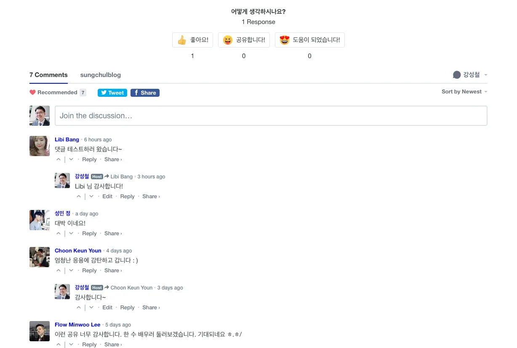Click the thumbs-up 좋아요! reaction
The image size is (517, 348).
[192, 40]
